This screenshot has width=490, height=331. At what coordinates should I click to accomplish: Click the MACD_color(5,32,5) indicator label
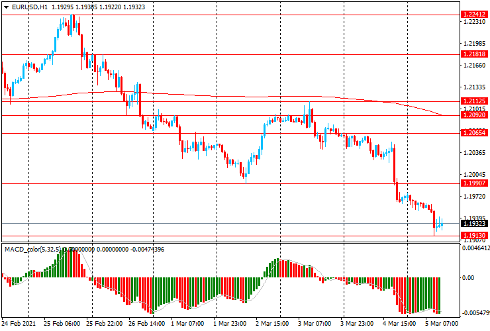[33, 250]
